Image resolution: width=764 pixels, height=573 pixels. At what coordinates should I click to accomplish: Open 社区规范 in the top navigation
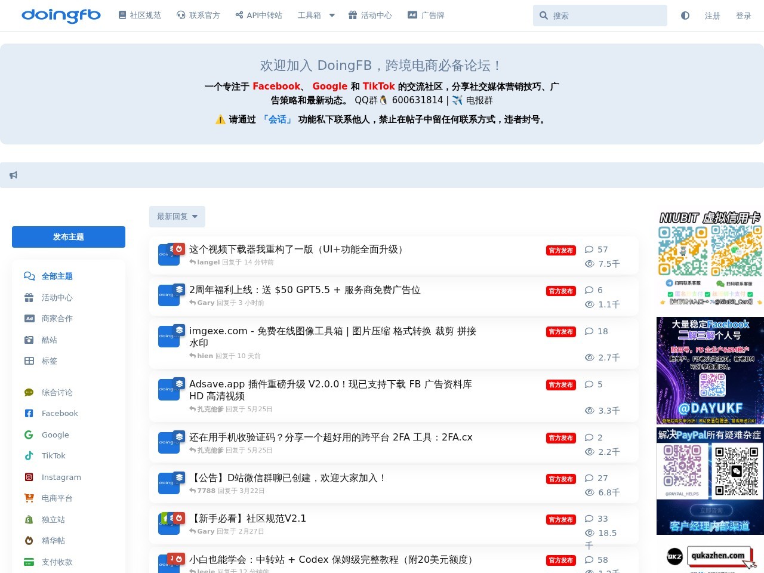coord(140,16)
